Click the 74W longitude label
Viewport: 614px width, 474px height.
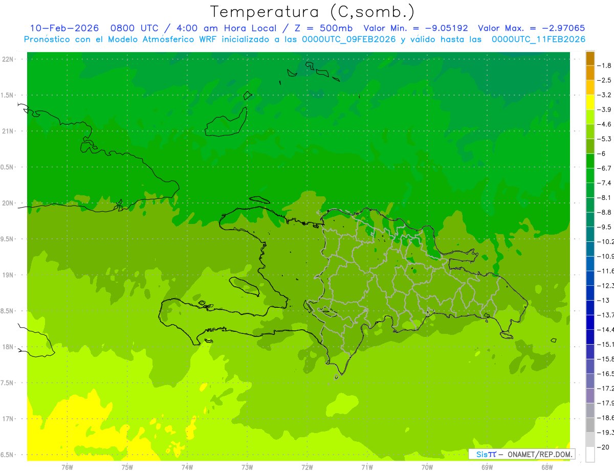[187, 467]
